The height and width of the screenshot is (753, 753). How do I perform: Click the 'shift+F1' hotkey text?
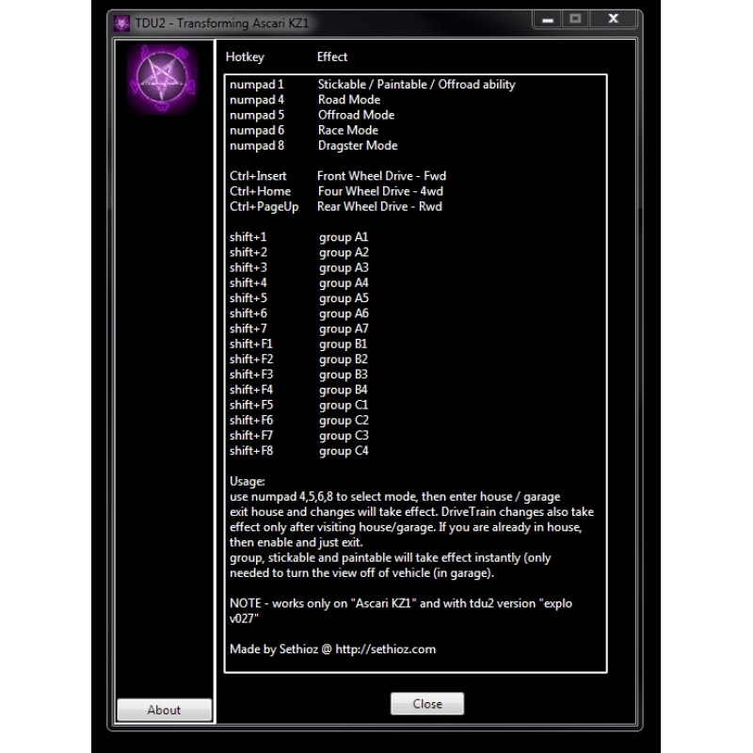pyautogui.click(x=250, y=344)
